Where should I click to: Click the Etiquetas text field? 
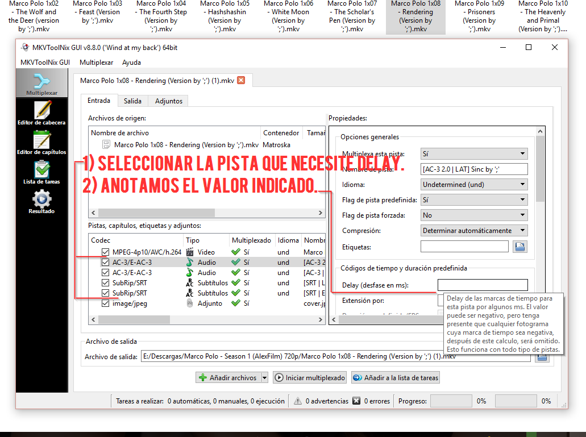click(x=464, y=247)
